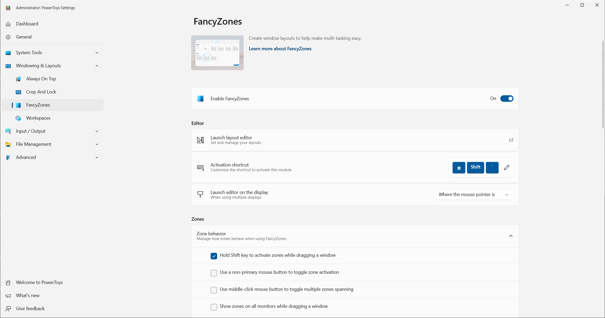Click the Give feedback icon
605x318 pixels.
8,309
